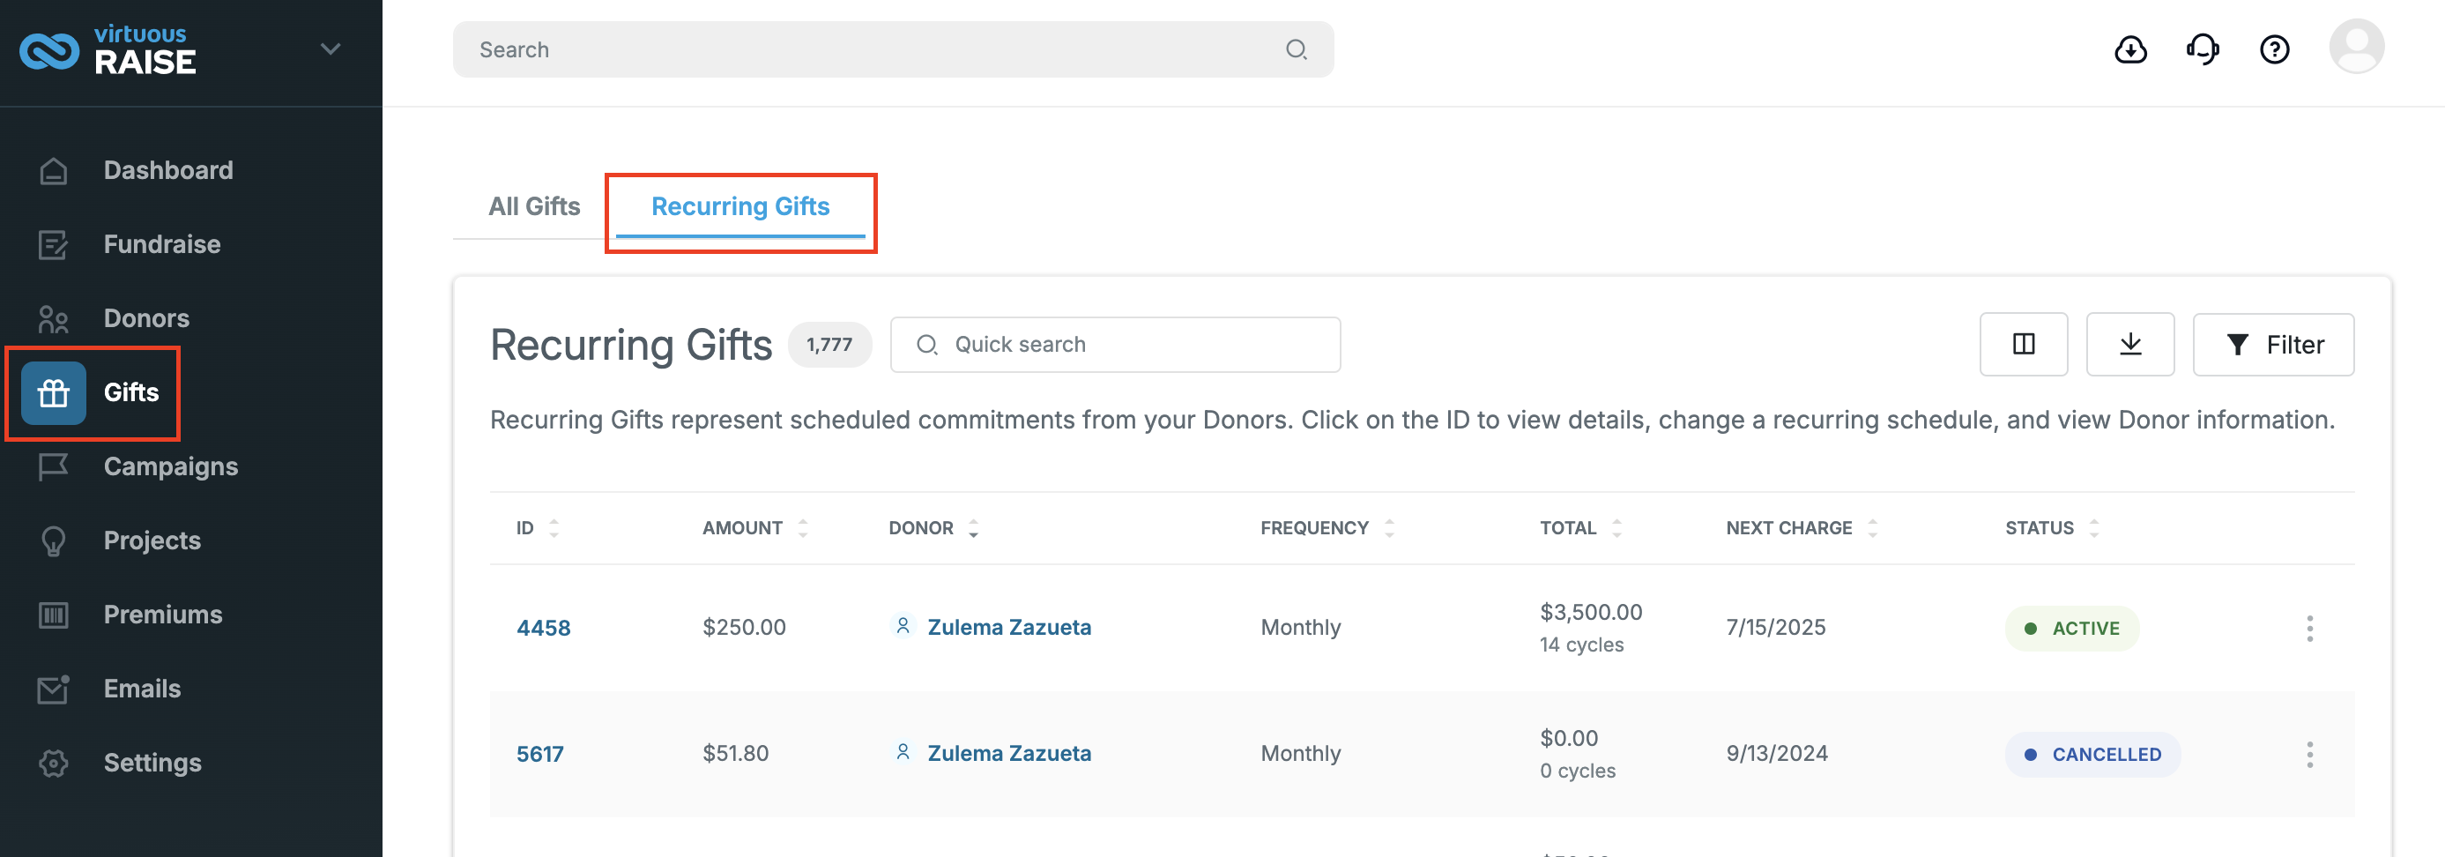2445x857 pixels.
Task: Click the user profile avatar
Action: 2357,47
